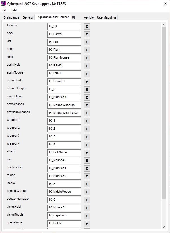Click the scrollbar down arrow

pos(164,227)
